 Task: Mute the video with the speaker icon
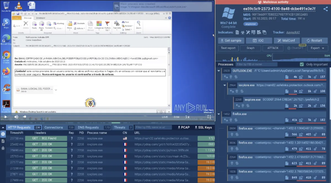(16, 117)
